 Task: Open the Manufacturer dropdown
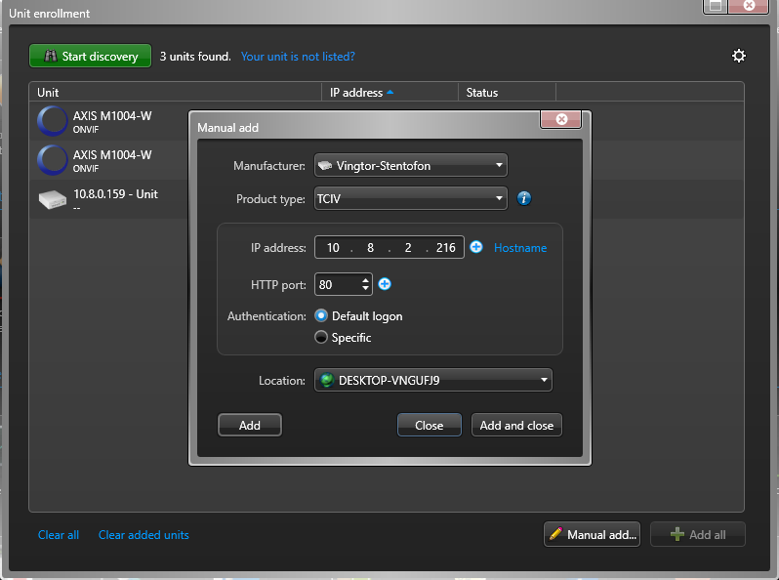coord(410,166)
